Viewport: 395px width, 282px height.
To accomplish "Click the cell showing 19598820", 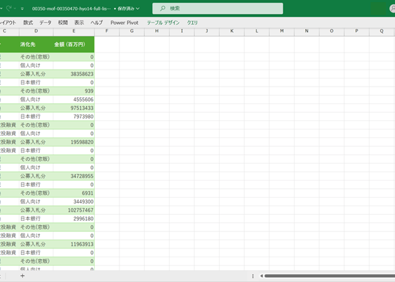I will [74, 142].
